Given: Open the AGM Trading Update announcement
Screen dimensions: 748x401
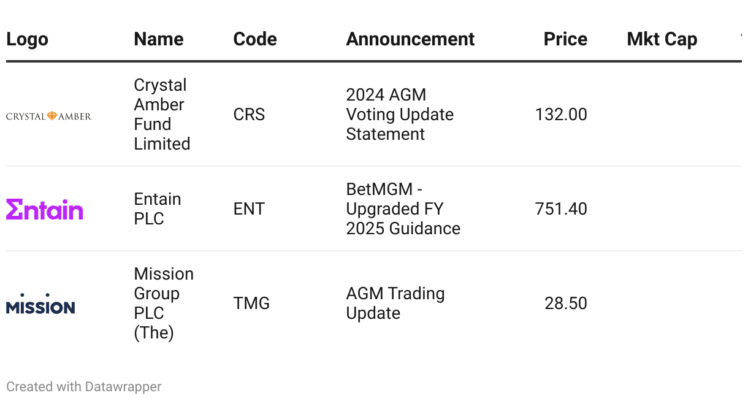Looking at the screenshot, I should (x=395, y=304).
